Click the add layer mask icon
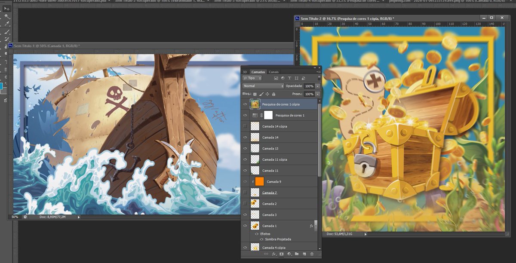Screen dimensions: 516x263 (282, 254)
